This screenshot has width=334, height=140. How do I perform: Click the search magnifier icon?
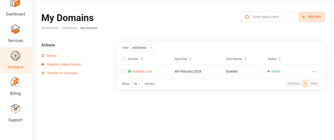pos(247,17)
